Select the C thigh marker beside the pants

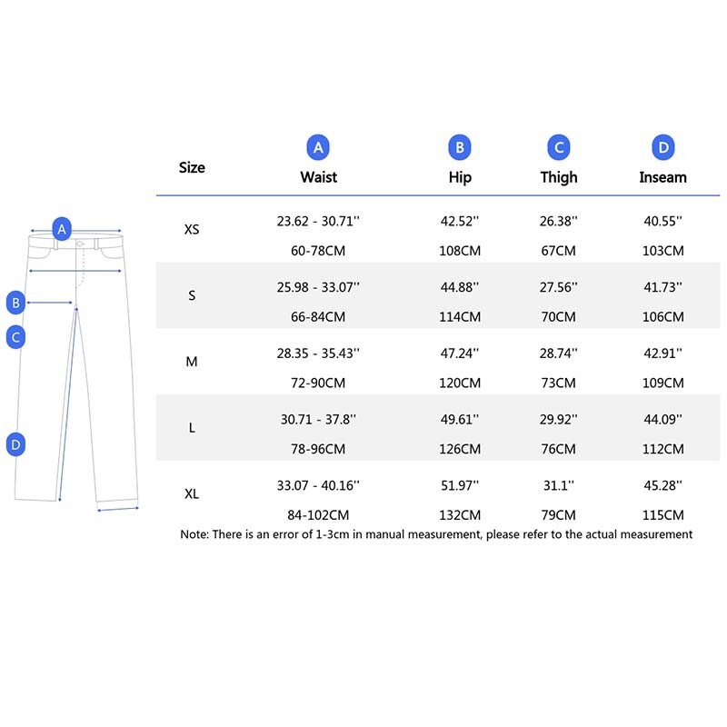click(15, 337)
